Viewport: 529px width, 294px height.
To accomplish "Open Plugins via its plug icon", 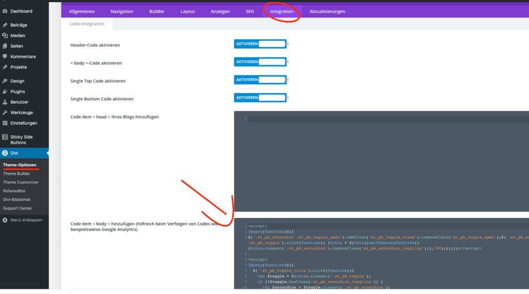I will (5, 91).
